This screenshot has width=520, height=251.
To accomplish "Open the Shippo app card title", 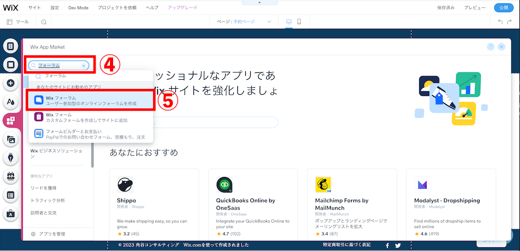I will coord(126,200).
